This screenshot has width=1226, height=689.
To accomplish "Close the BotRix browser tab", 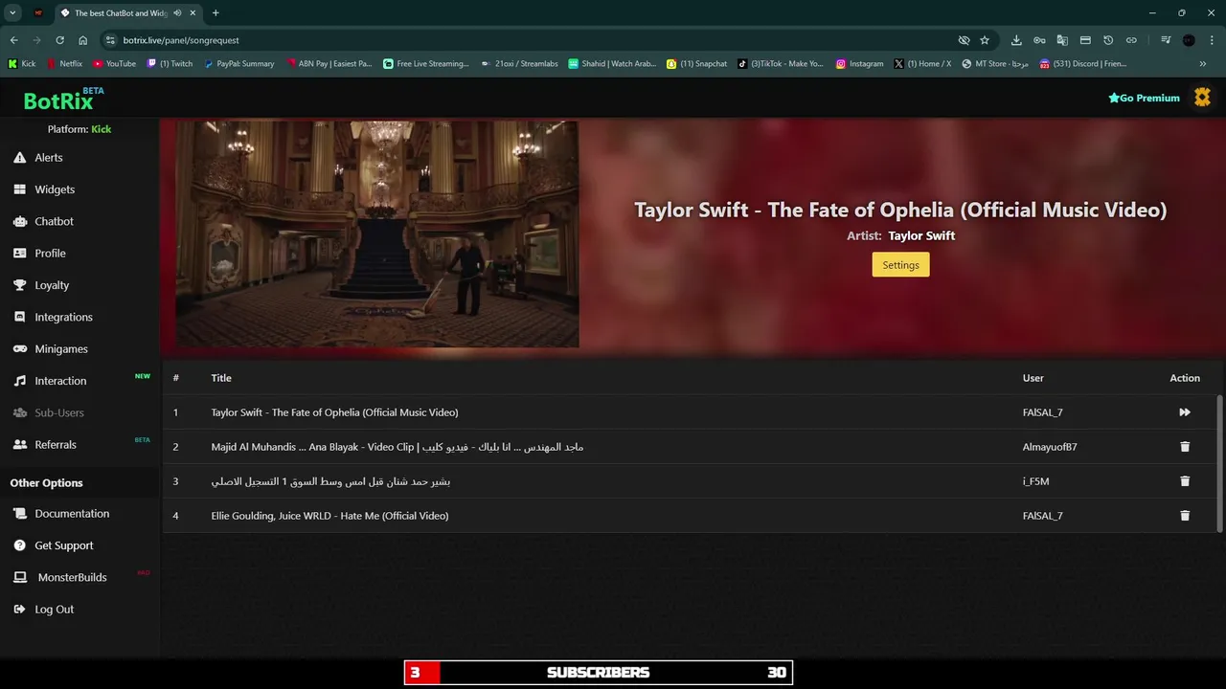I will pyautogui.click(x=193, y=12).
